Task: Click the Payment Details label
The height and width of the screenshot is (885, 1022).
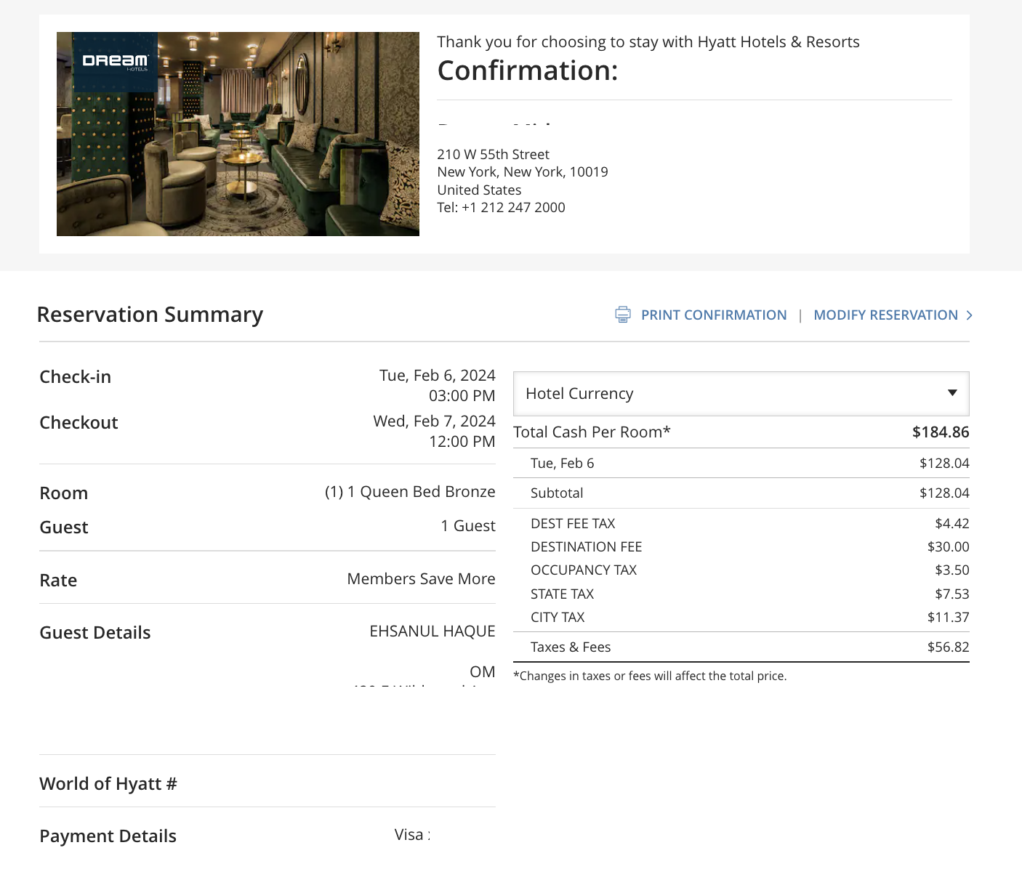Action: coord(108,836)
